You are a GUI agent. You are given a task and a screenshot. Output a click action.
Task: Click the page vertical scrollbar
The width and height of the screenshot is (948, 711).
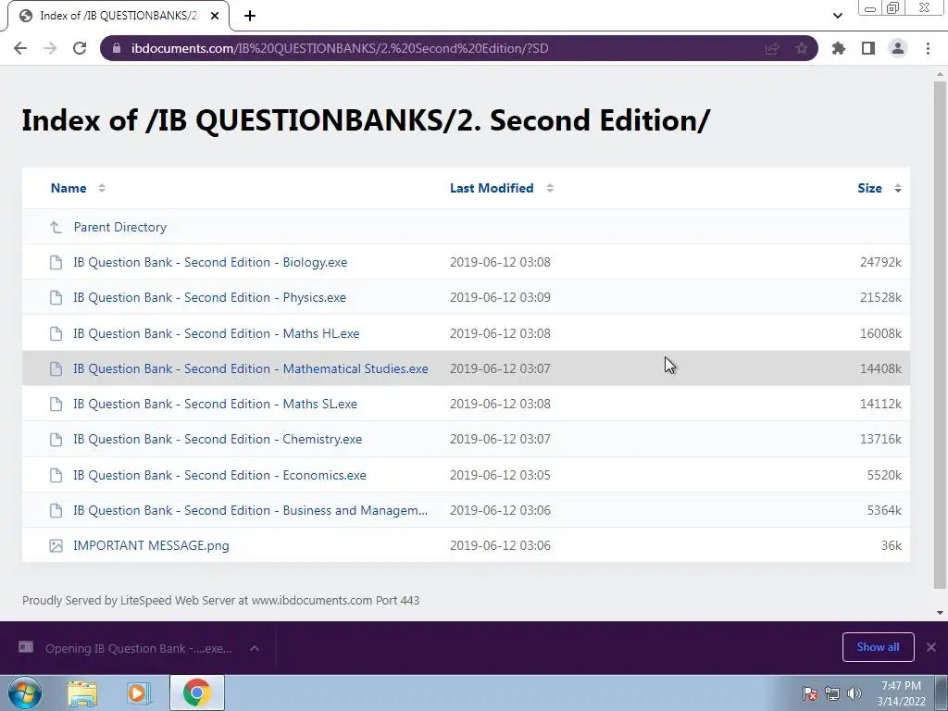coord(940,334)
